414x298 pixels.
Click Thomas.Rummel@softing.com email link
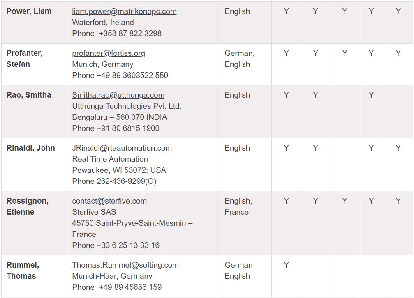click(125, 265)
